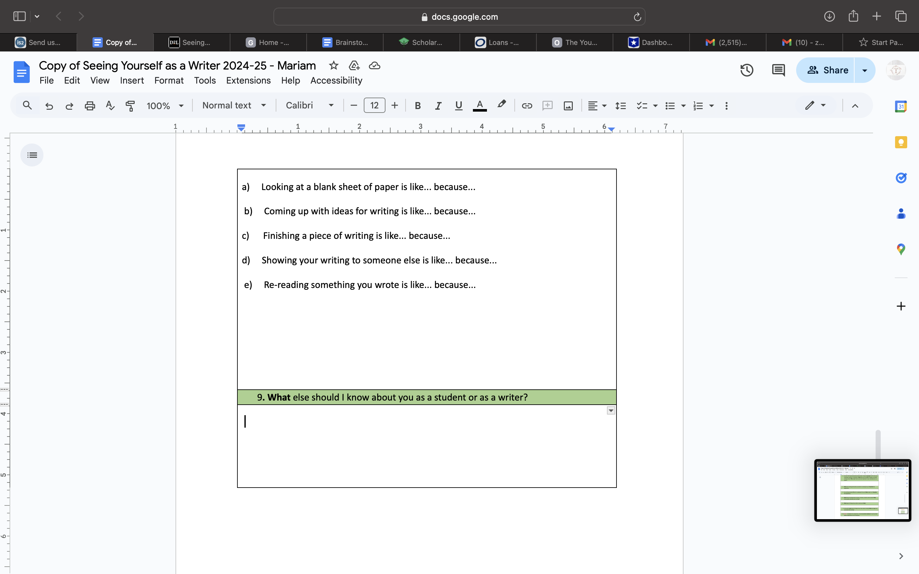Open version history
Screen dimensions: 919x574
click(x=746, y=70)
